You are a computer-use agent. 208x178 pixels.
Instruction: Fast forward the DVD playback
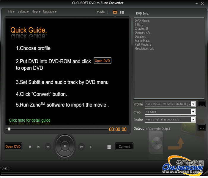[x=82, y=147]
